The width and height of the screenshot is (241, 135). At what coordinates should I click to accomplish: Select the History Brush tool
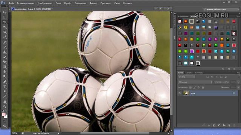coord(5,57)
